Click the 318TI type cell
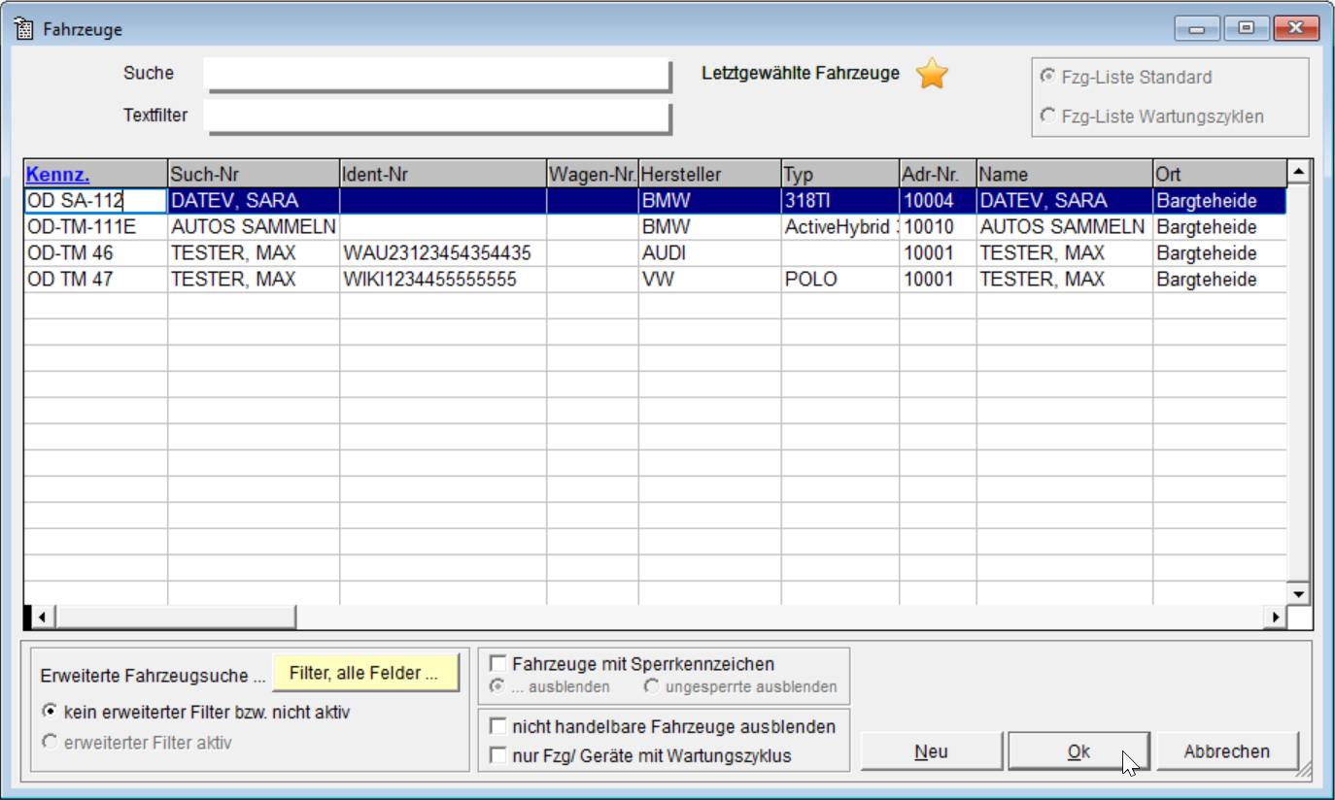Image resolution: width=1335 pixels, height=800 pixels. [840, 201]
